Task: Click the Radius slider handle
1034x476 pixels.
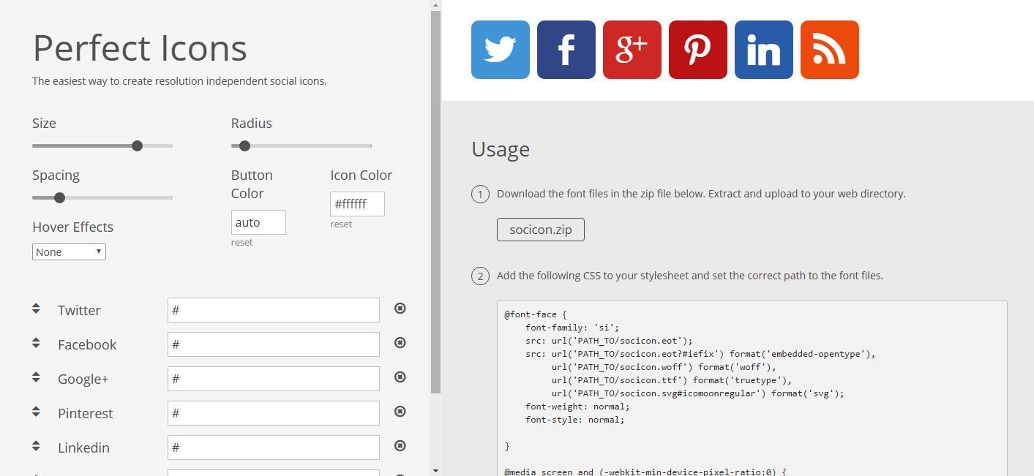Action: click(244, 146)
